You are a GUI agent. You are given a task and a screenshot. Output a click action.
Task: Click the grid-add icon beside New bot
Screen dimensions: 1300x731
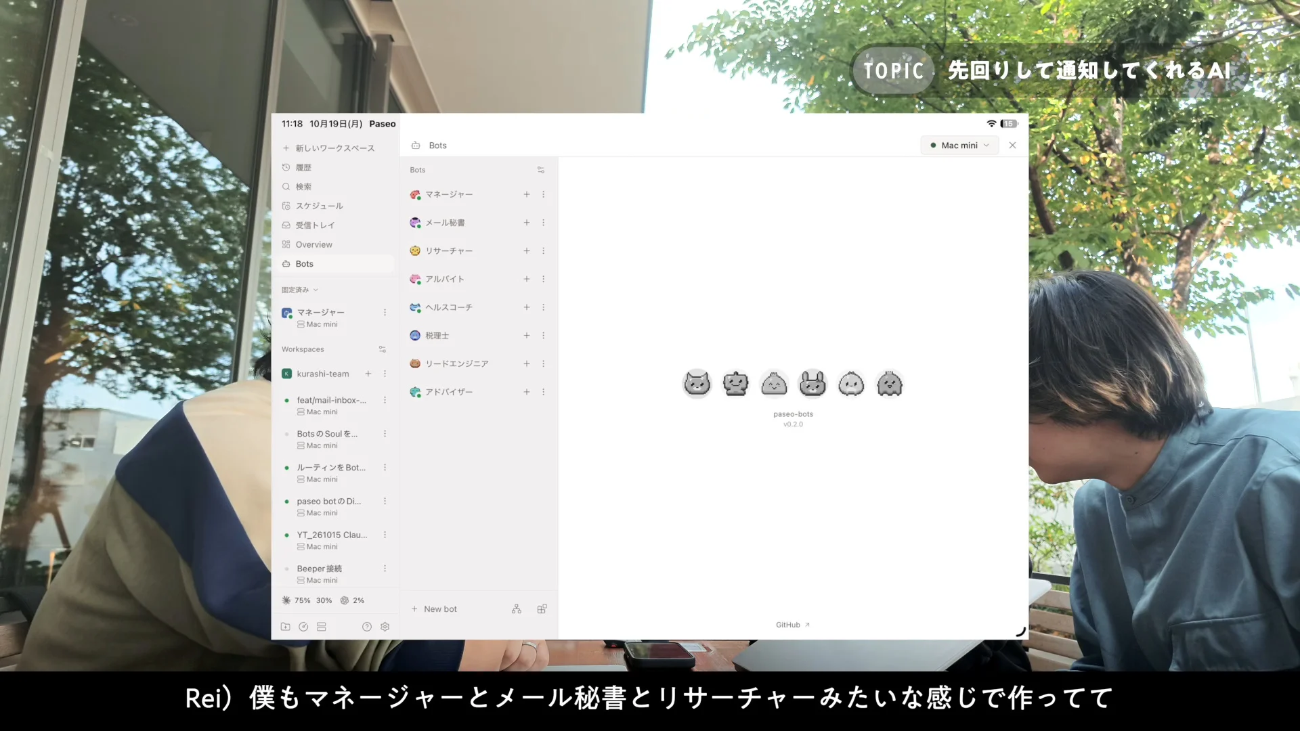pos(542,609)
